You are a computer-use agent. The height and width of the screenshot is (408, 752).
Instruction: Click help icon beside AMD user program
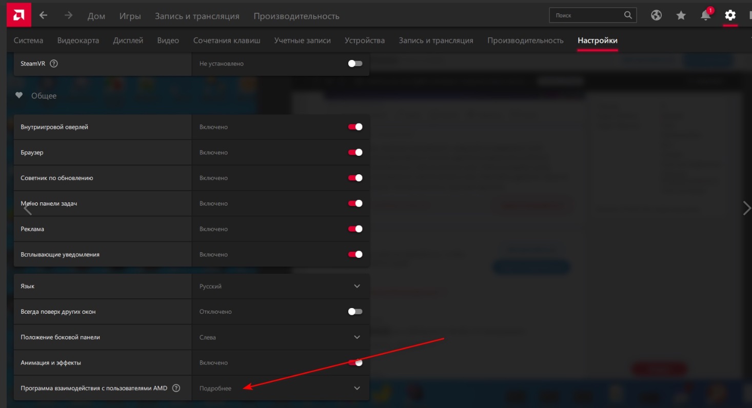pos(176,389)
